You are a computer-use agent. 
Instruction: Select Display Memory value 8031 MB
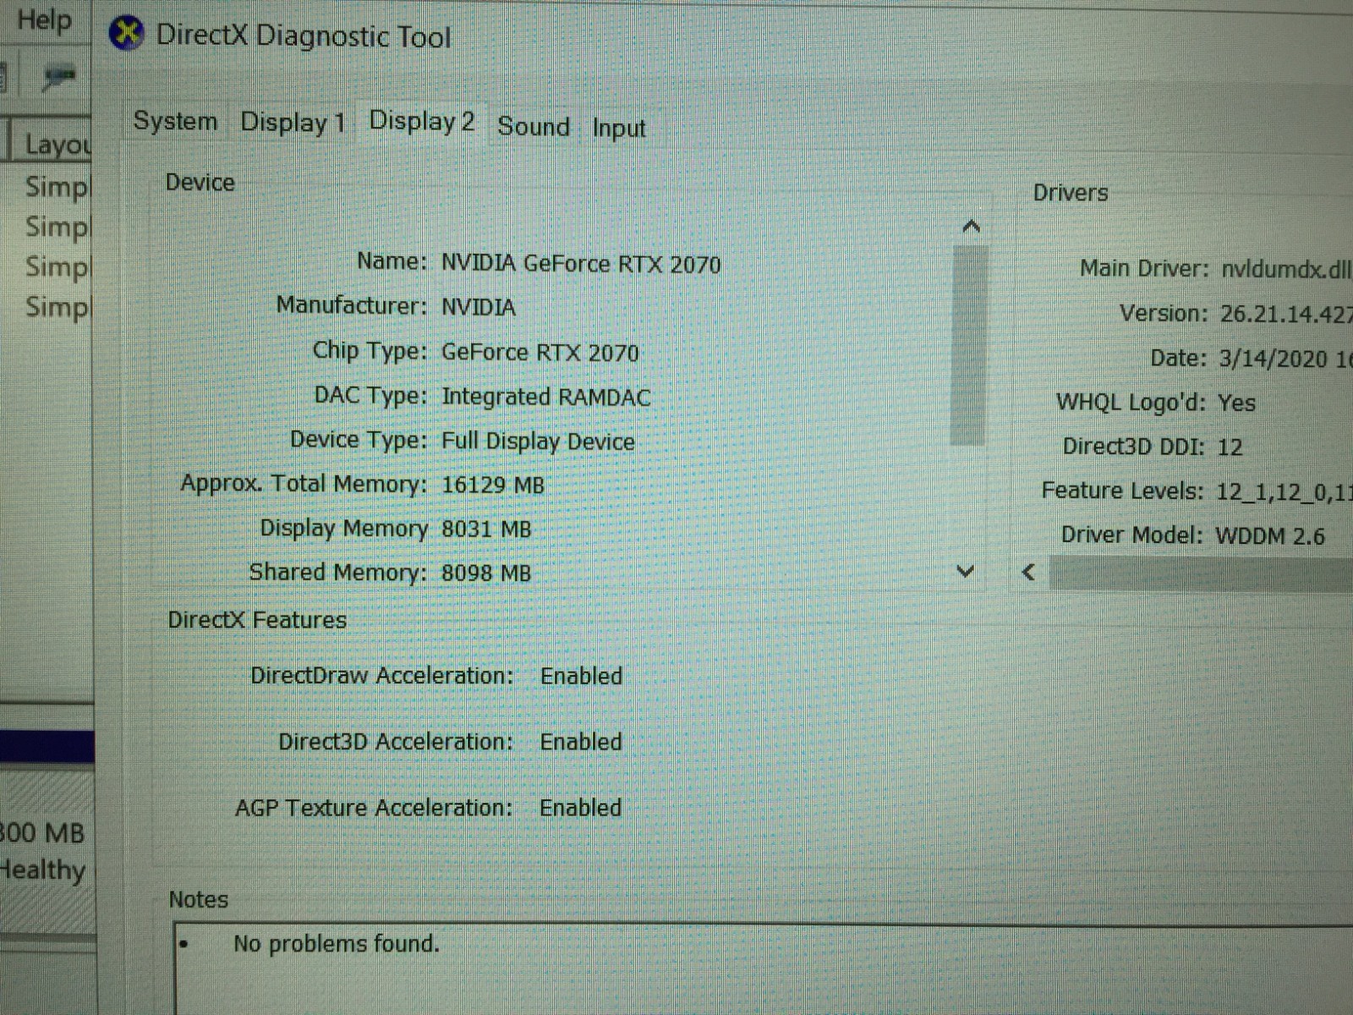486,529
